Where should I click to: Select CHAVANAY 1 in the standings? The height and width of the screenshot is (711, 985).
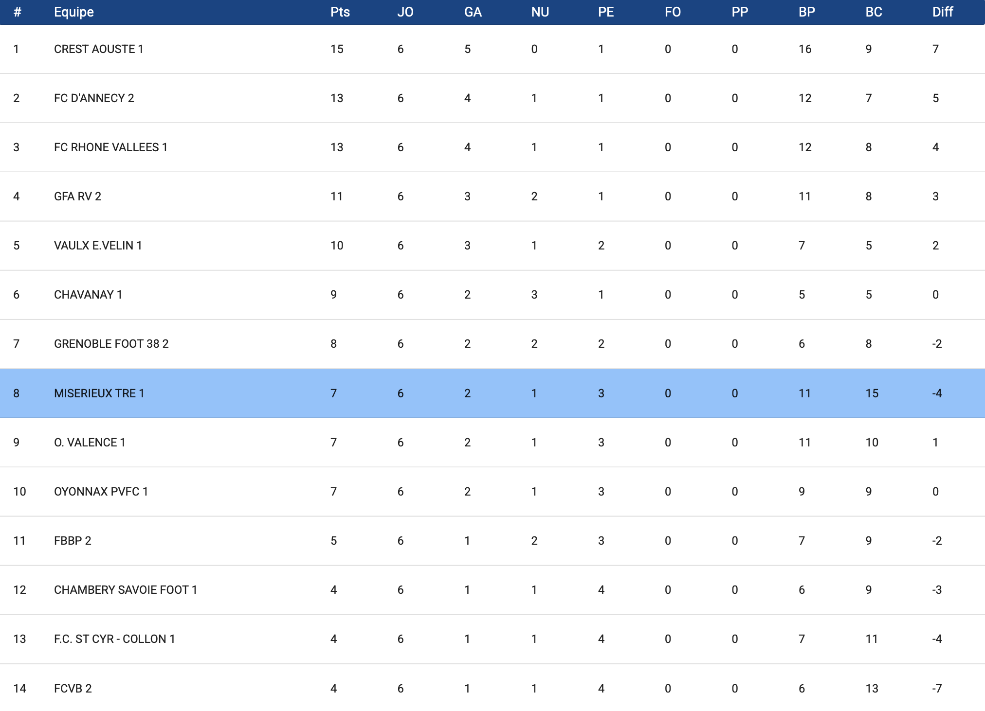click(88, 295)
